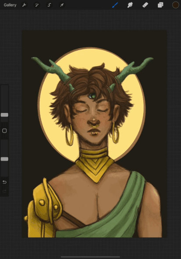The height and width of the screenshot is (259, 181).
Task: Click the brush size slider handle
Action: coord(4,115)
